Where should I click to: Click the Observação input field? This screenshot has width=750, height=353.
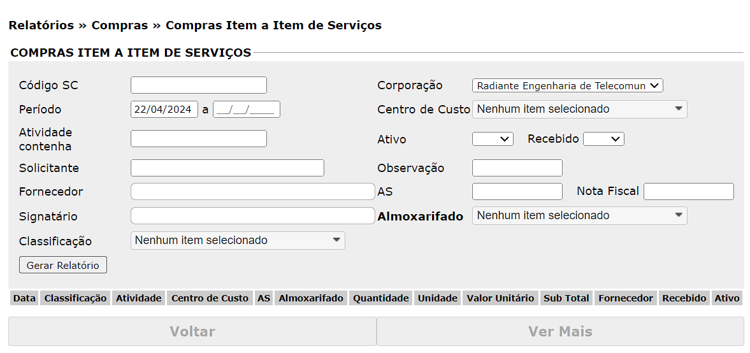(x=517, y=168)
